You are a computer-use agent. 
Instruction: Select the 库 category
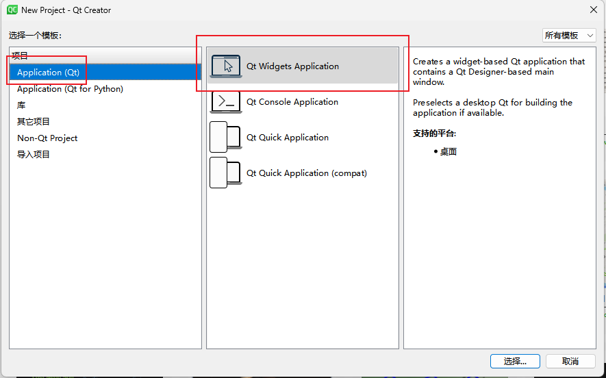pos(105,105)
